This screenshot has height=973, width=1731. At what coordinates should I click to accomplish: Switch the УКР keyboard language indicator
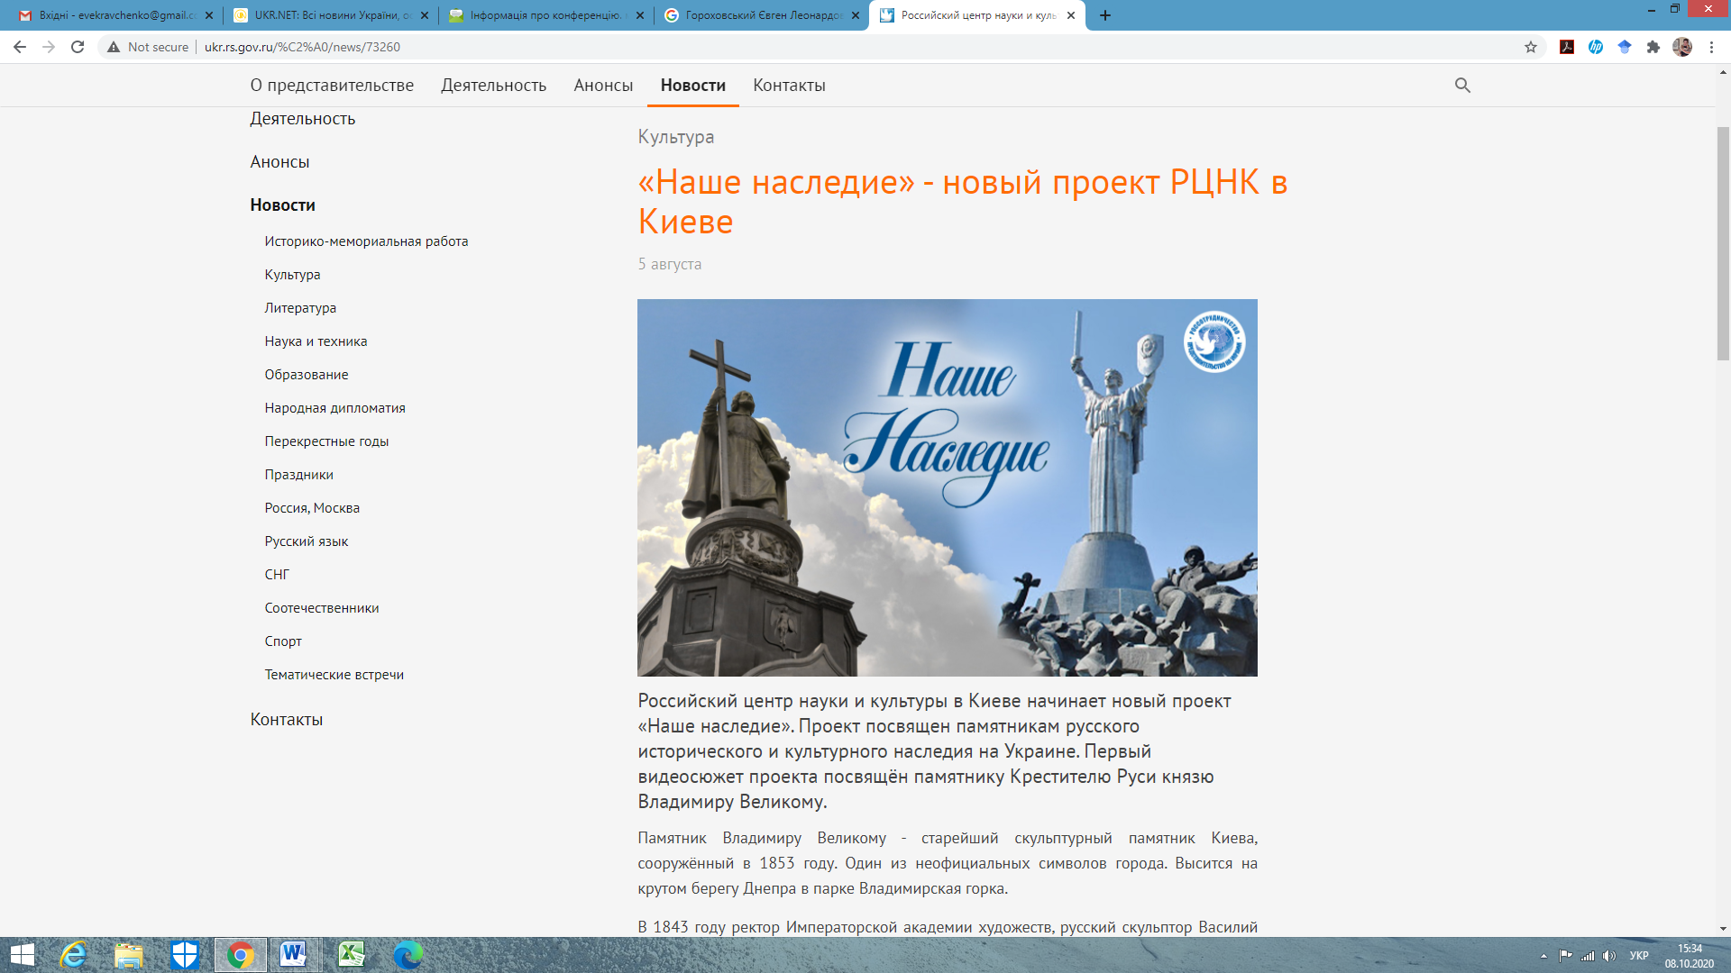(1639, 956)
